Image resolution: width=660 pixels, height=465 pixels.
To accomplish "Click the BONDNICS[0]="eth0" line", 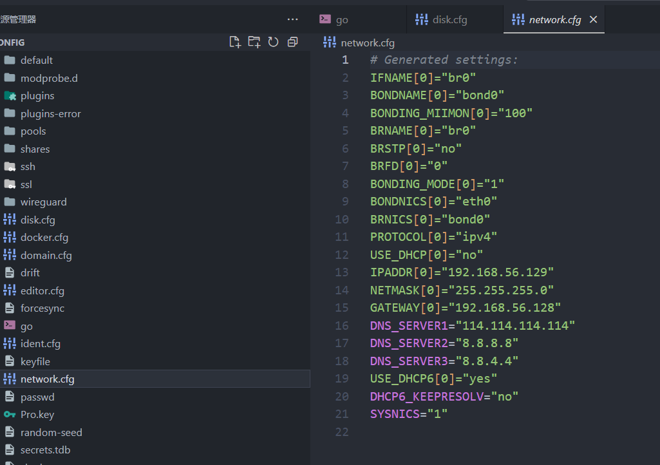I will point(433,202).
